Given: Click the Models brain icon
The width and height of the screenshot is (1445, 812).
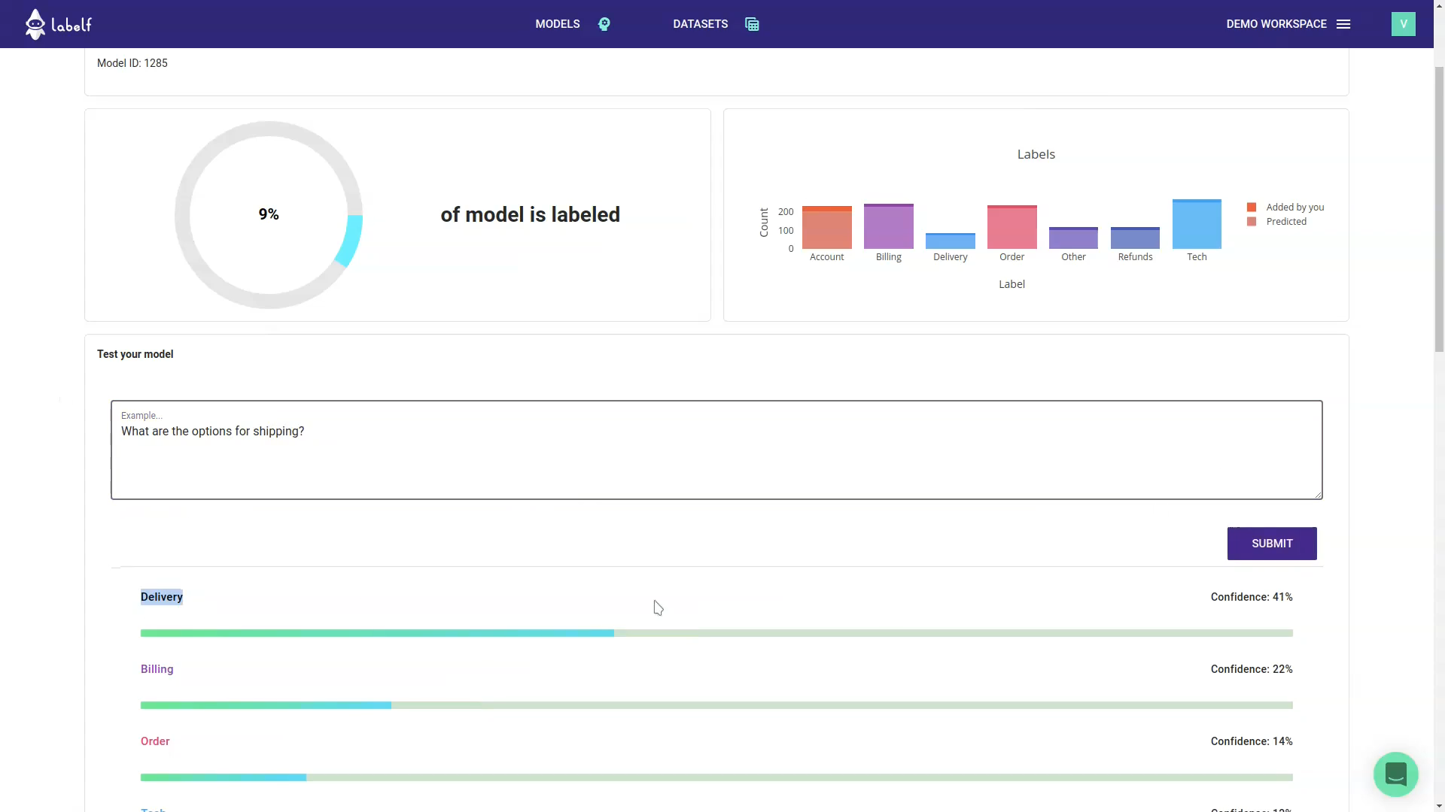Looking at the screenshot, I should (x=604, y=24).
